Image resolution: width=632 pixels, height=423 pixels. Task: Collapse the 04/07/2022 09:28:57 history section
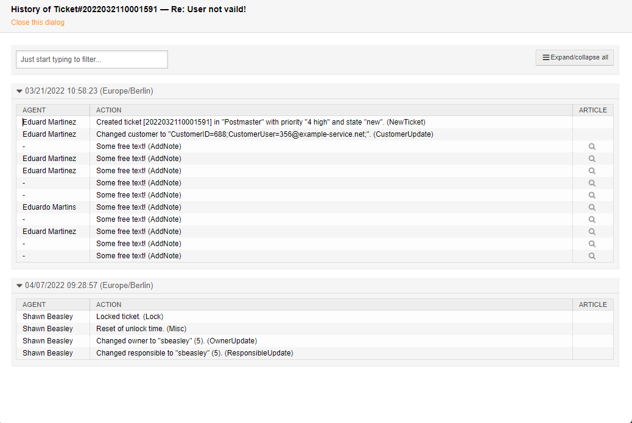(19, 286)
